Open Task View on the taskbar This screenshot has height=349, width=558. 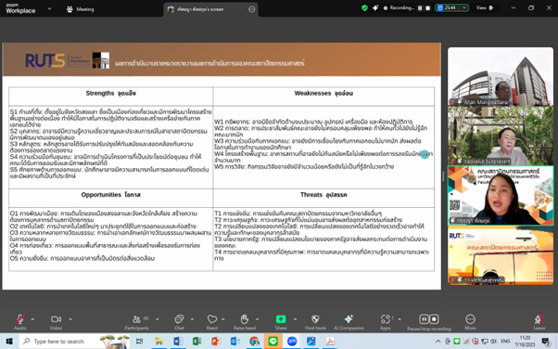point(139,342)
